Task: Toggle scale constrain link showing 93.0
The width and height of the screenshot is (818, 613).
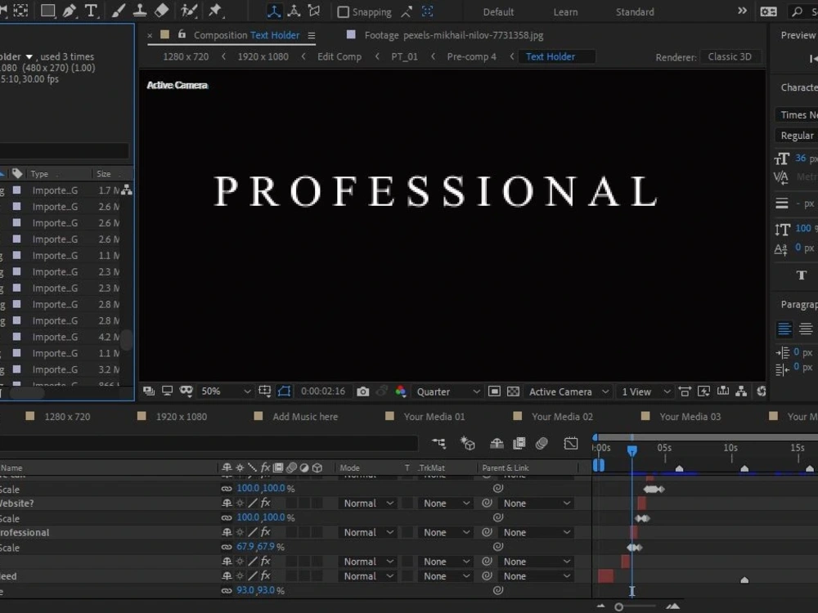Action: coord(227,591)
